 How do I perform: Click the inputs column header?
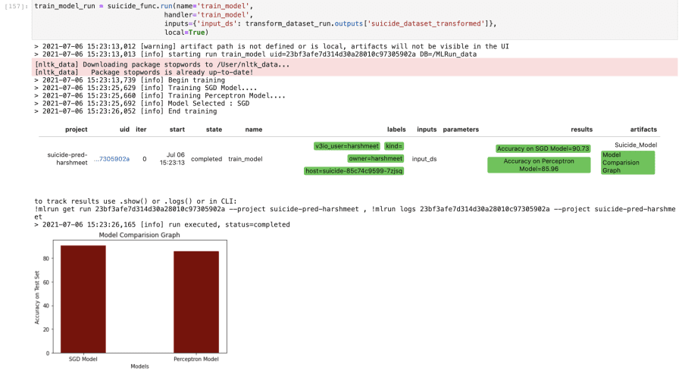click(x=427, y=129)
